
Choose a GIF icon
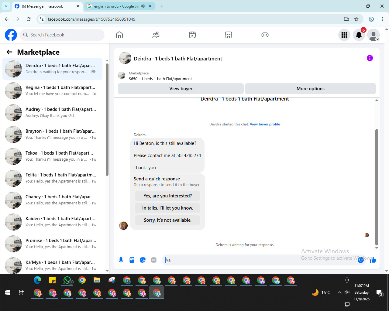pos(154,260)
